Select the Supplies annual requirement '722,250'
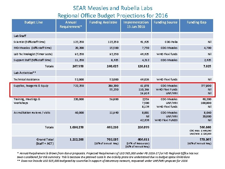This screenshot has height=169, width=225. [x=78, y=86]
